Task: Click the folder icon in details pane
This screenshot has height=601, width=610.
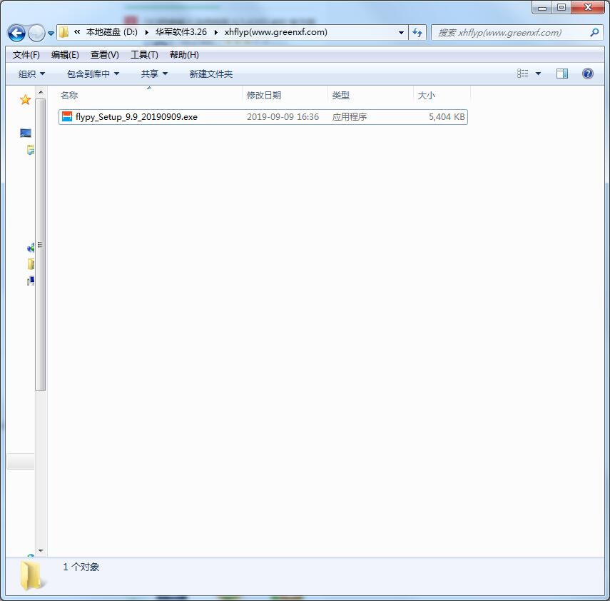Action: (31, 575)
